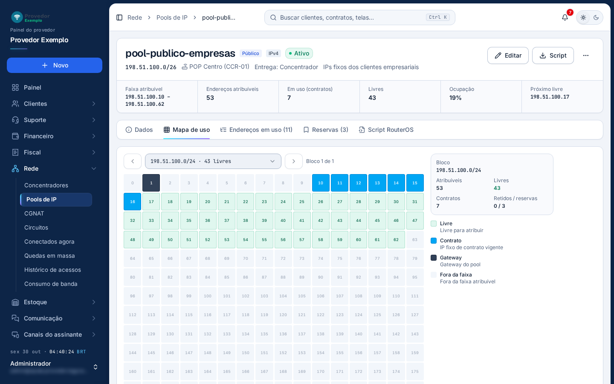Select the Mapa de uso tab
614x384 pixels.
click(x=187, y=130)
